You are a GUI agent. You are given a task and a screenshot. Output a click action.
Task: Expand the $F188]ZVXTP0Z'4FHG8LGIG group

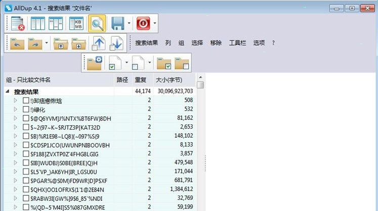pos(16,154)
